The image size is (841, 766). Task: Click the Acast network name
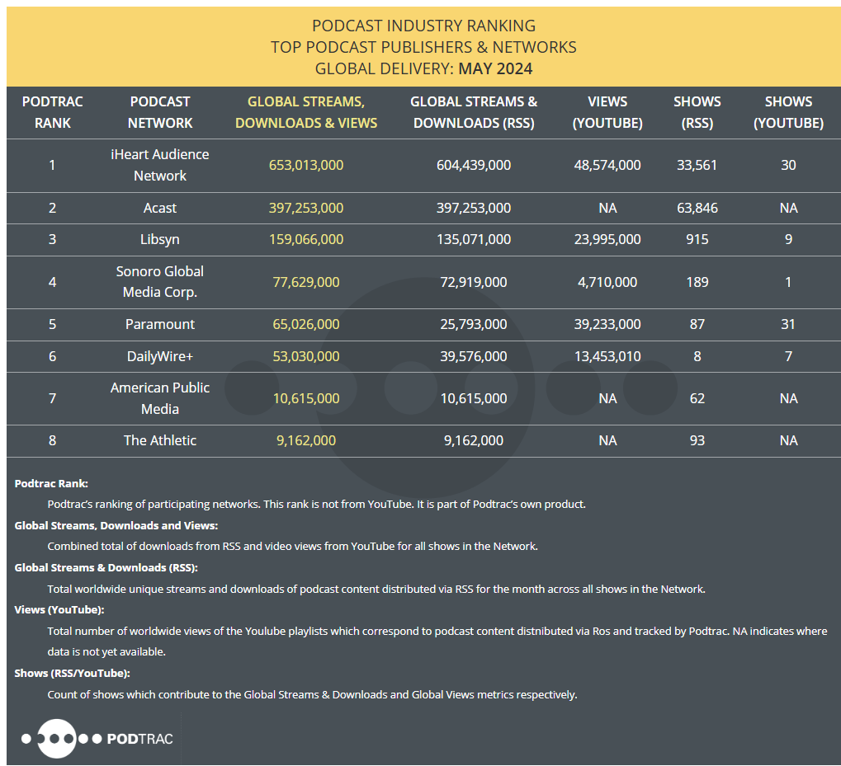tap(160, 208)
